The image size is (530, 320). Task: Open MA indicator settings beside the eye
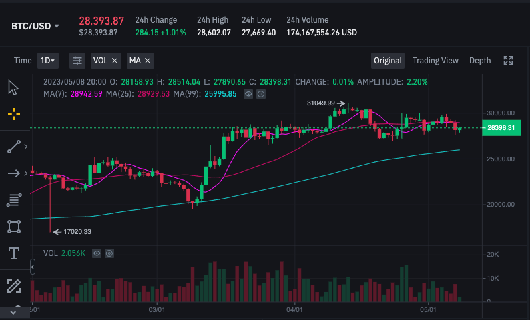pos(260,94)
